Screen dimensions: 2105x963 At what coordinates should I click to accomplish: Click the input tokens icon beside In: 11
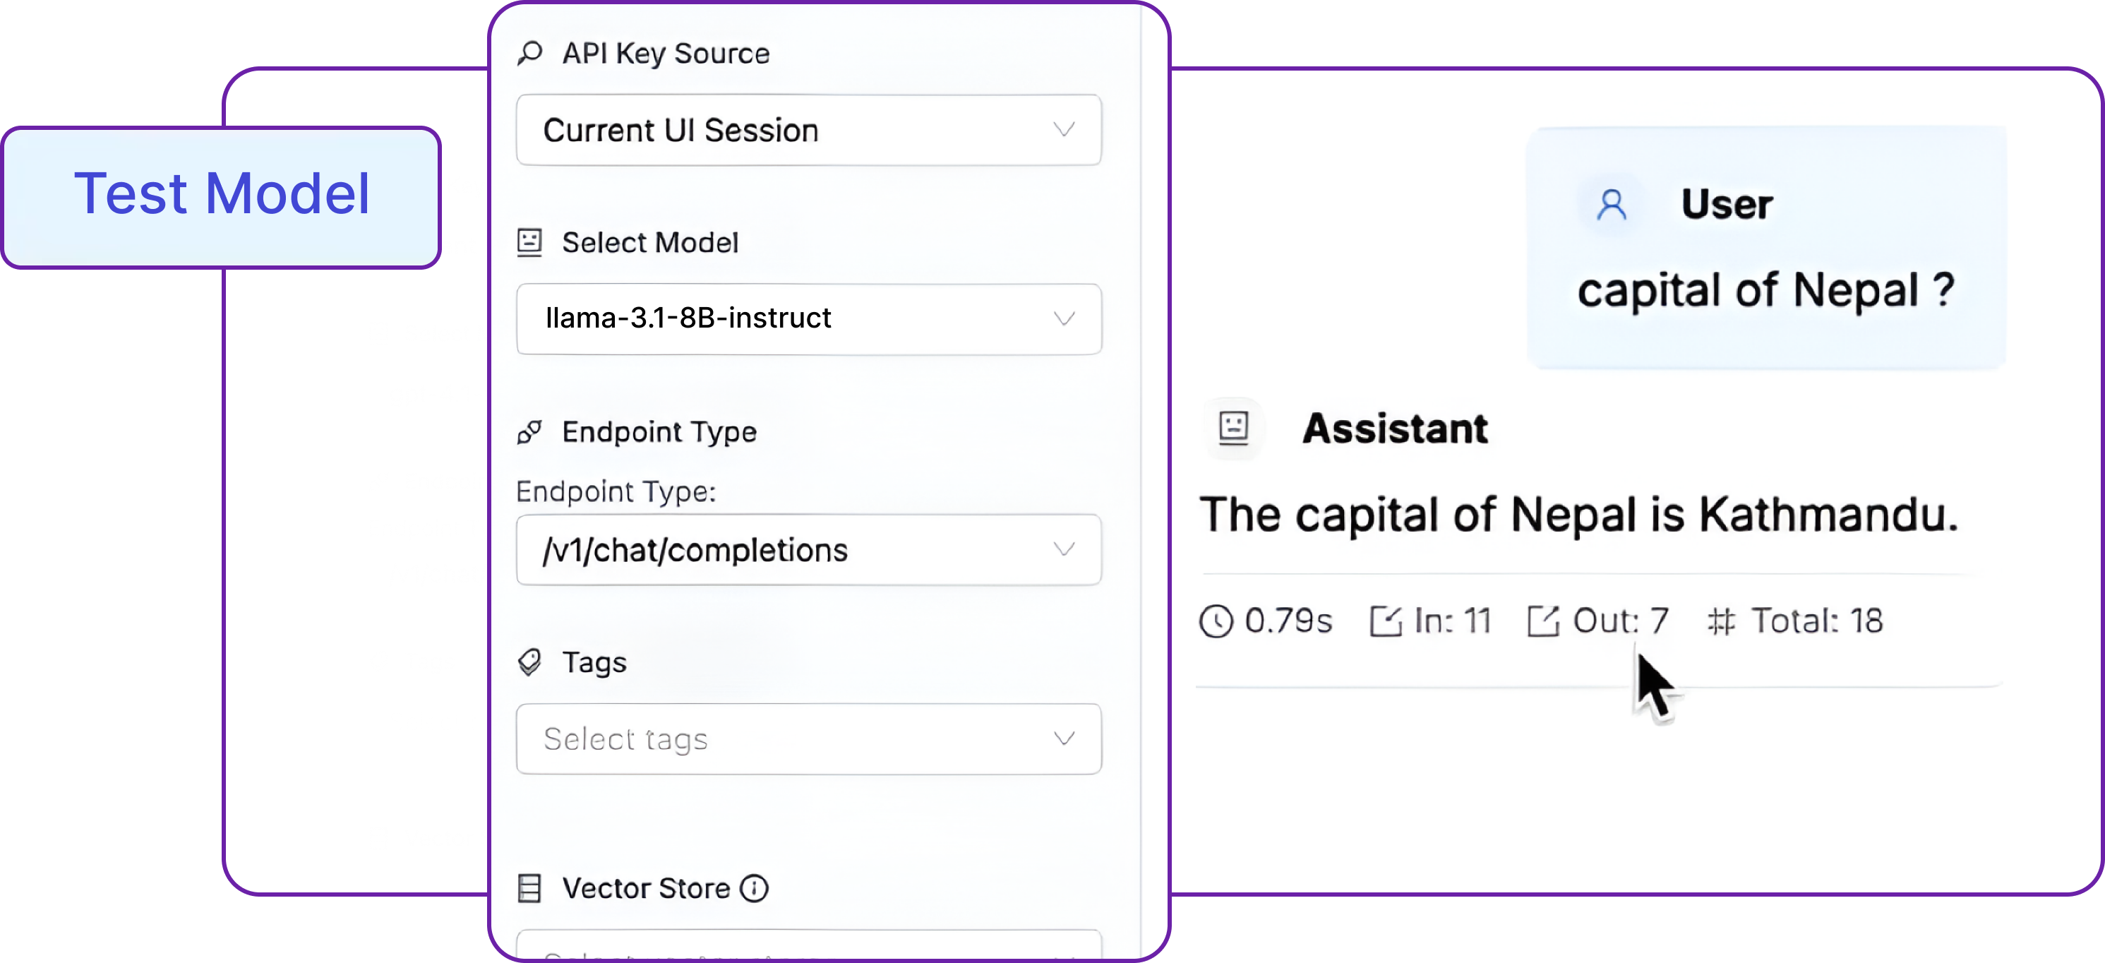pos(1389,621)
